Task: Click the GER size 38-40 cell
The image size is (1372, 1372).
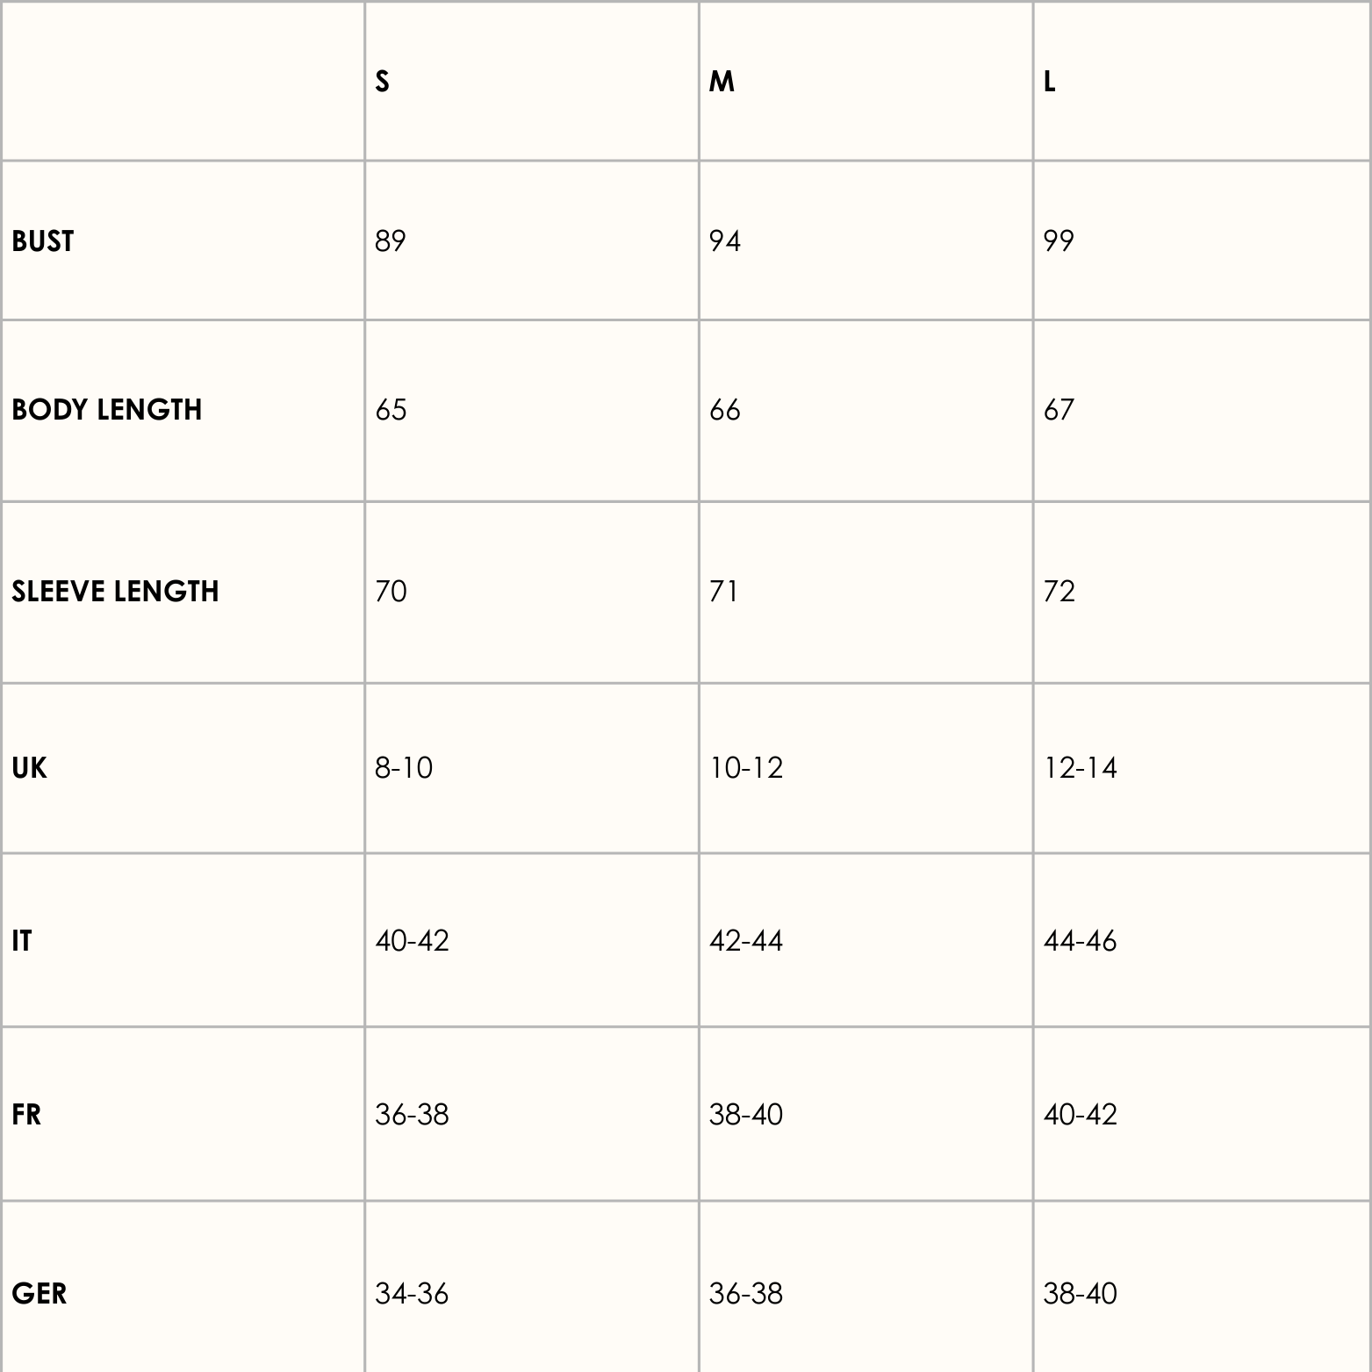Action: click(1081, 1294)
